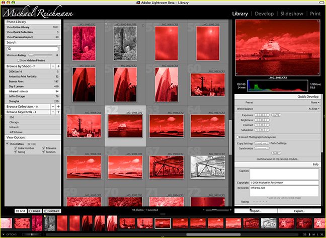Toggle Show Hidden Photos checkbox
326x238 pixels.
18,60
